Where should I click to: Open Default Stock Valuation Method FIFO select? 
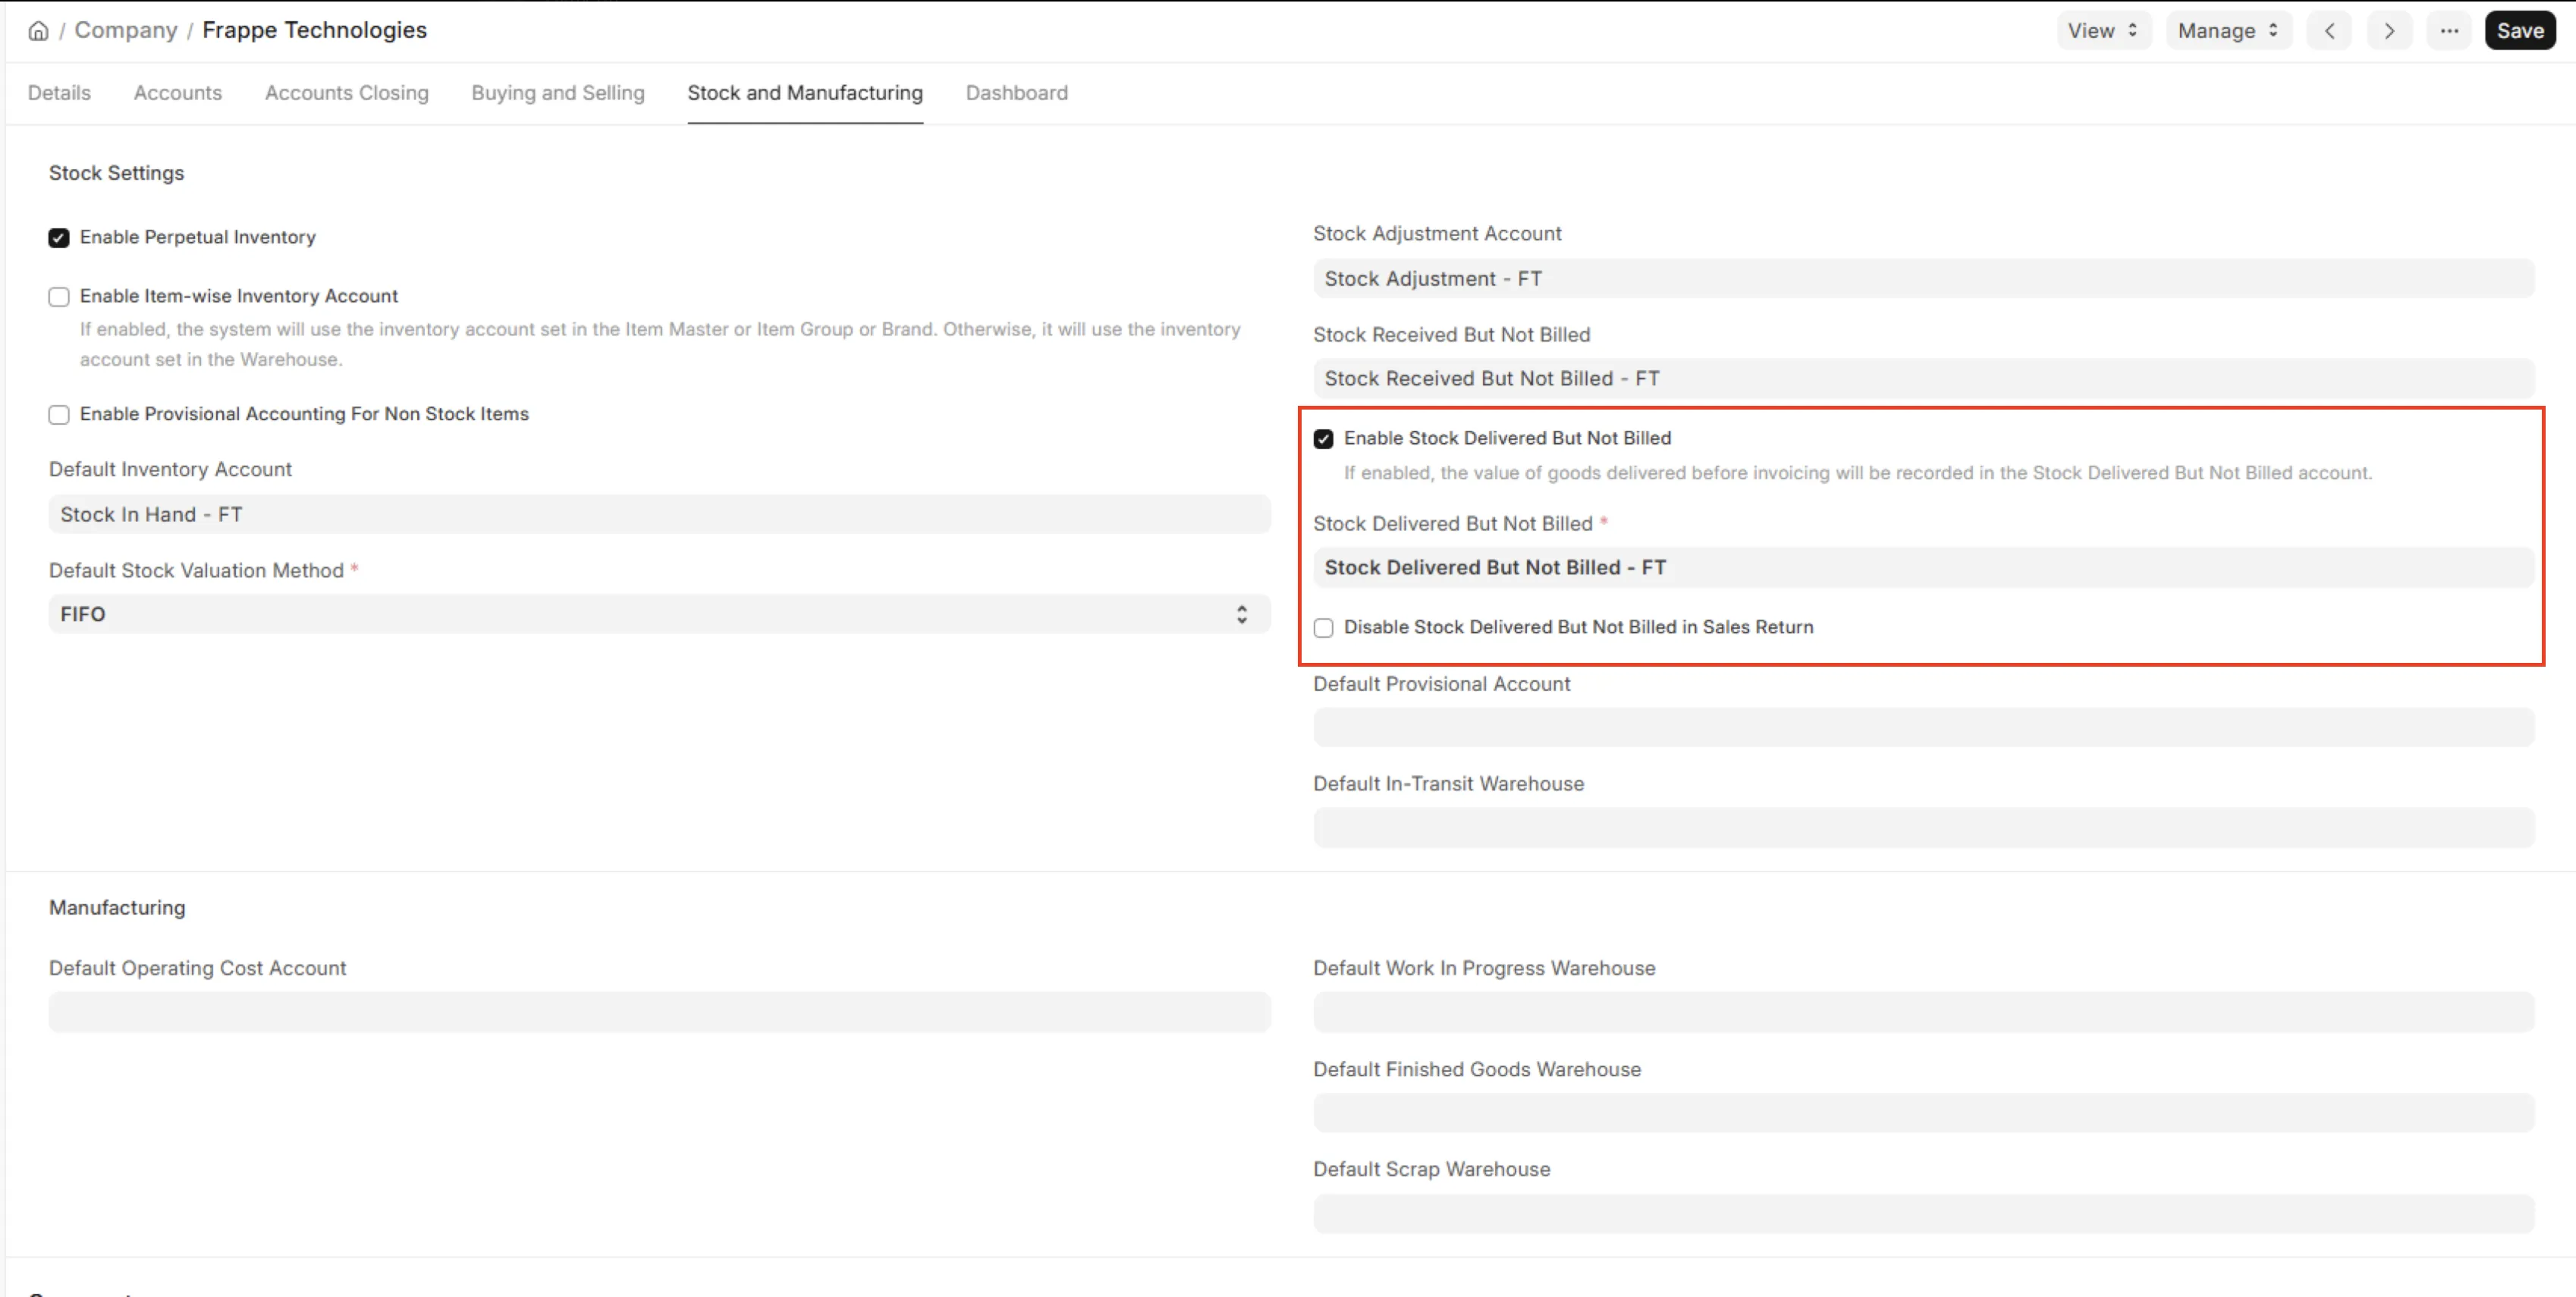[x=660, y=614]
